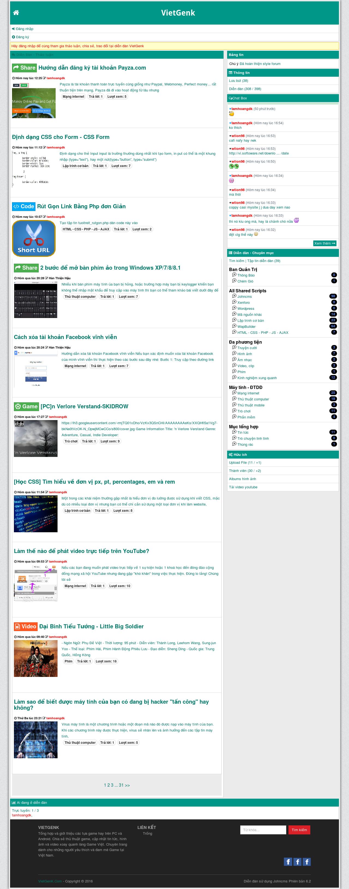Click the last Facebook icon in the footer

coord(306,861)
